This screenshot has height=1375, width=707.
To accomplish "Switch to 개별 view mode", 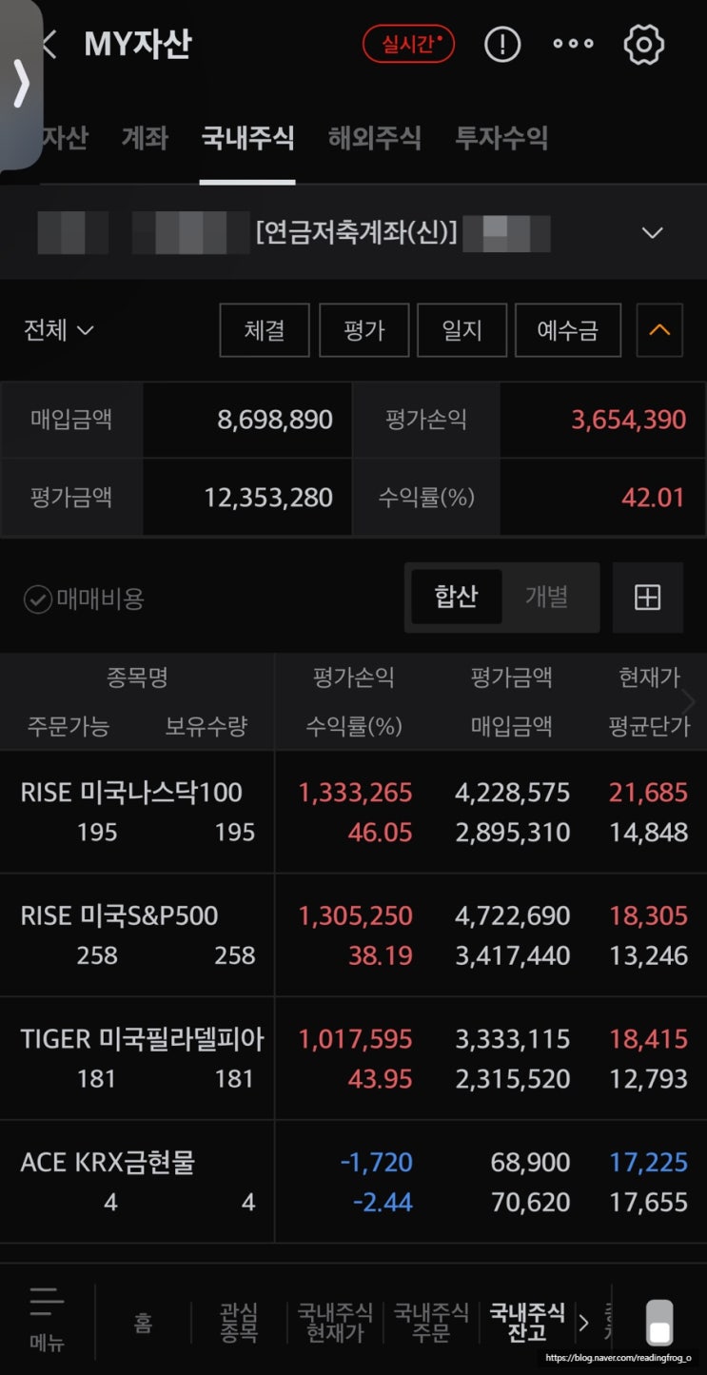I will point(547,597).
